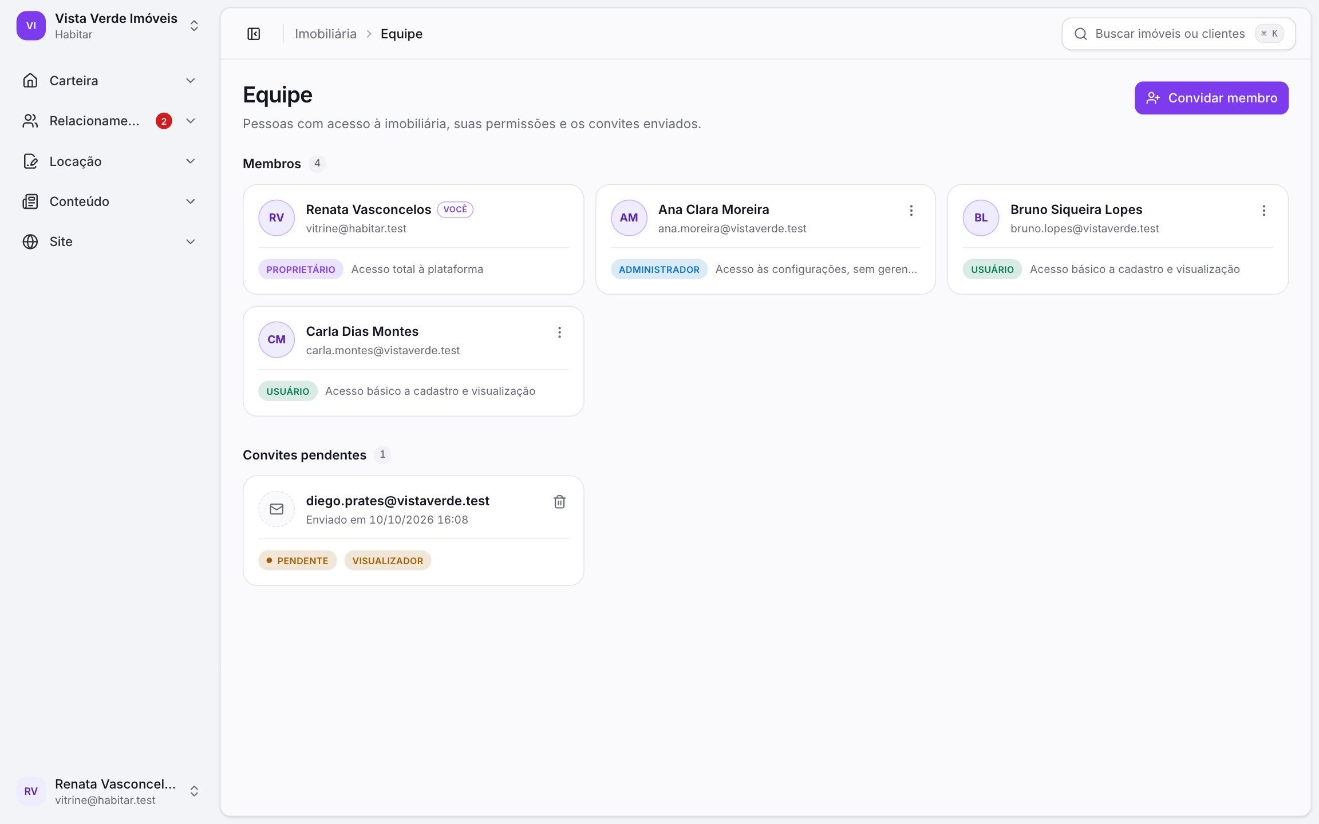1319x824 pixels.
Task: Expand the Locação section chevron
Action: (x=191, y=161)
